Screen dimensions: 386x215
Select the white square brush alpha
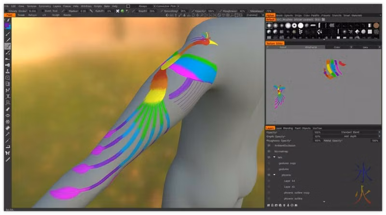tap(370, 32)
